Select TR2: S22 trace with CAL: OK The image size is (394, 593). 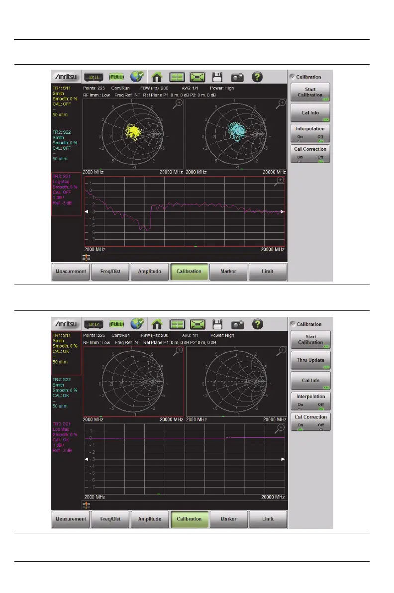click(66, 393)
